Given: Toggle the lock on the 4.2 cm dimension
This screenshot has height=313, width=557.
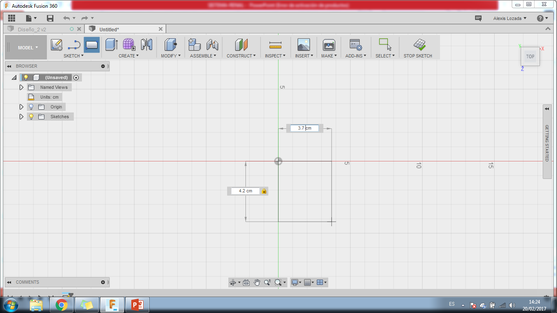Looking at the screenshot, I should coord(264,191).
